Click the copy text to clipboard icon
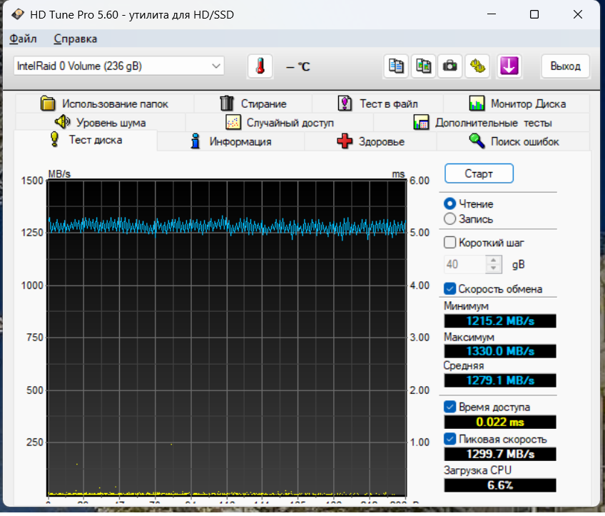 [396, 66]
